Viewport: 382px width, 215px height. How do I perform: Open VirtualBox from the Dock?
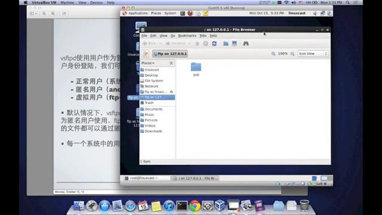(x=220, y=205)
